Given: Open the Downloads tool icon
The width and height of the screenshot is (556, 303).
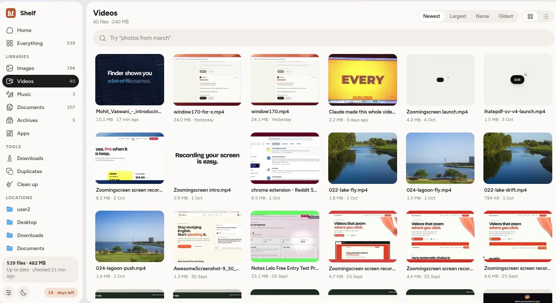Looking at the screenshot, I should point(10,158).
